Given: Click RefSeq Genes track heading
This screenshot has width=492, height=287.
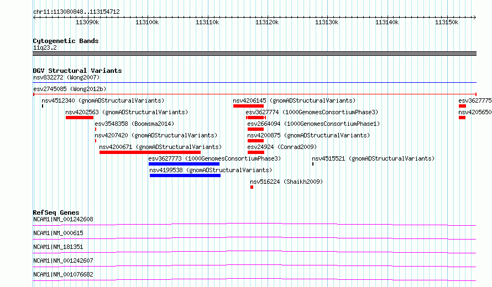Looking at the screenshot, I should 56,212.
